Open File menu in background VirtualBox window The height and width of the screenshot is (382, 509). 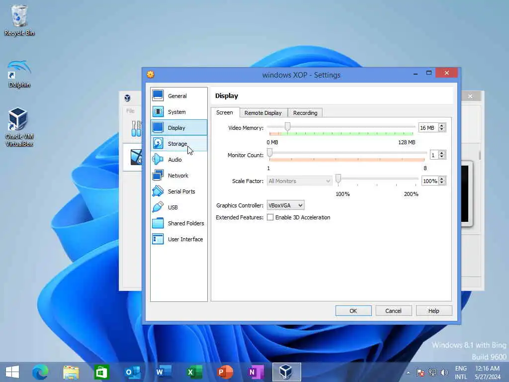(x=130, y=111)
